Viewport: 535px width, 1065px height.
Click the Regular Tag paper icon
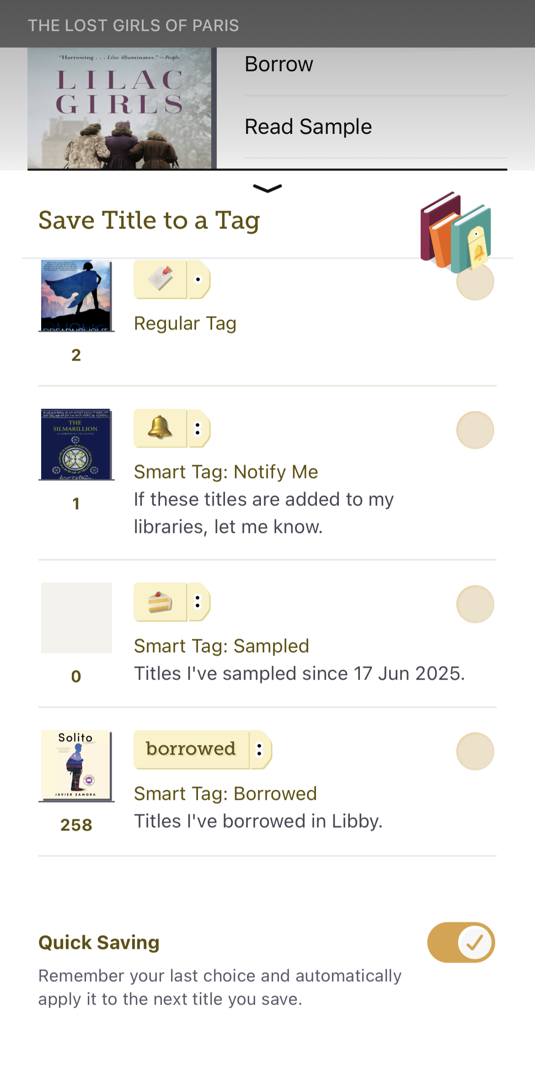[160, 279]
